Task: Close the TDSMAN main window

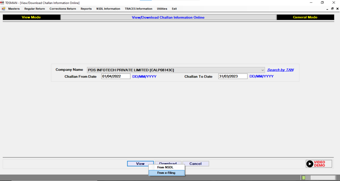Action: point(334,3)
